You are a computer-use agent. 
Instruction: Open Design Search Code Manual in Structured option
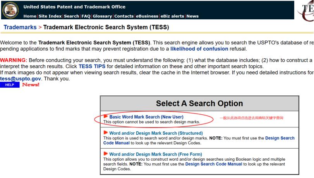280,138
